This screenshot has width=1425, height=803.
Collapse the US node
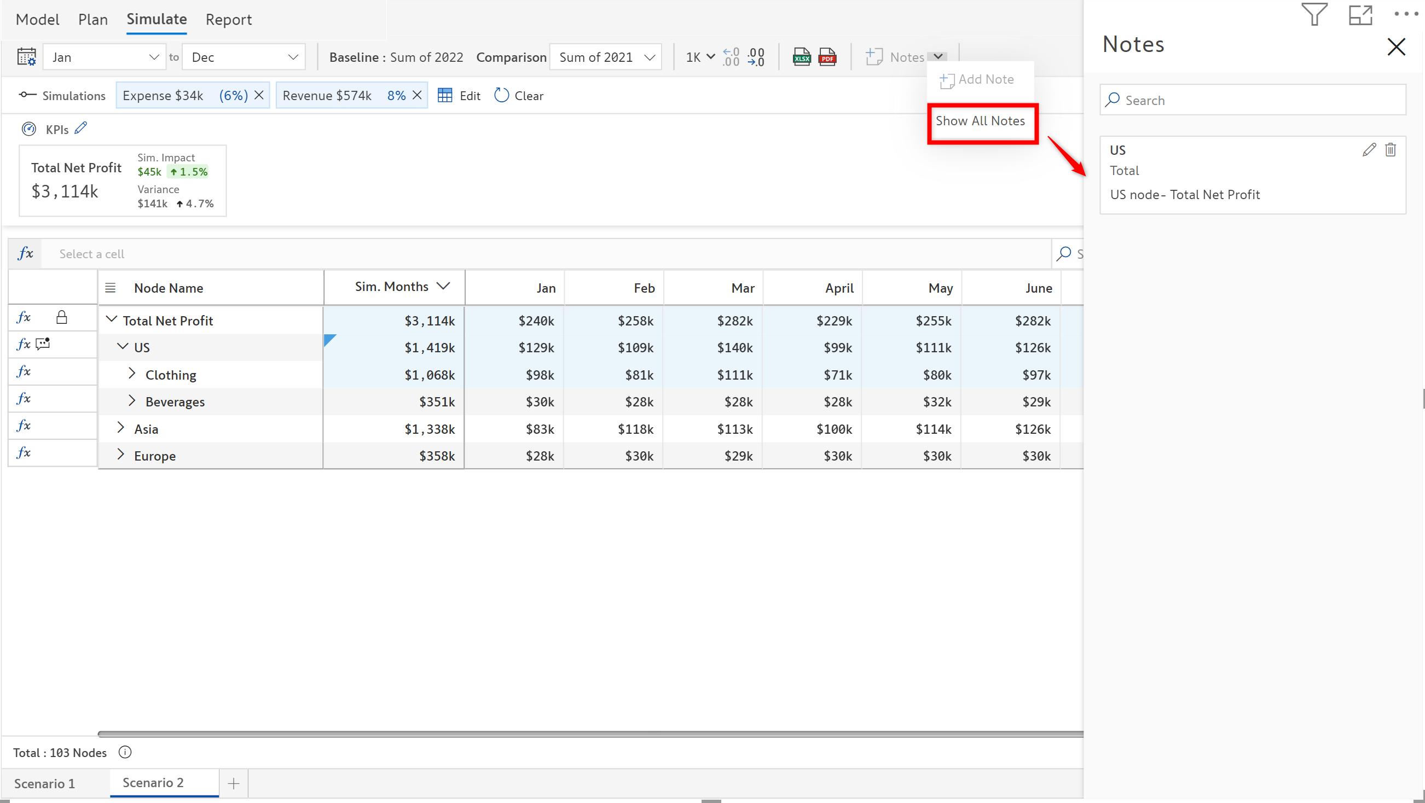click(x=122, y=347)
